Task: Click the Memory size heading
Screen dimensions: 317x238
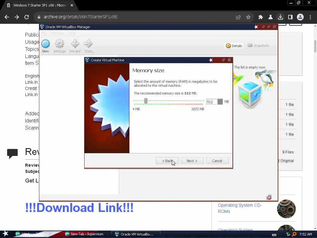Action: pyautogui.click(x=148, y=70)
